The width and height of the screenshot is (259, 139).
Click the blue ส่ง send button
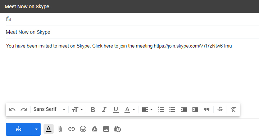click(x=19, y=129)
